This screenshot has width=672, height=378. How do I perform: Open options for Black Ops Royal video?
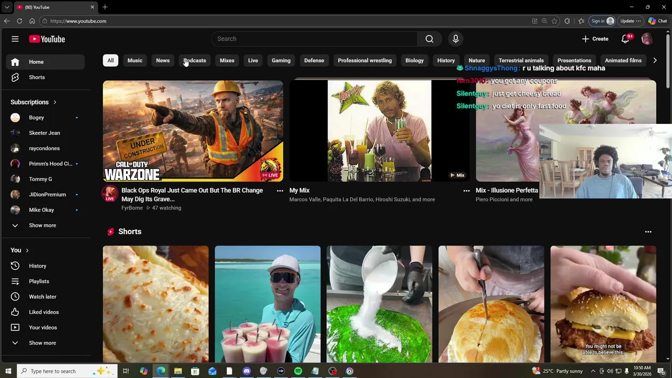(280, 191)
